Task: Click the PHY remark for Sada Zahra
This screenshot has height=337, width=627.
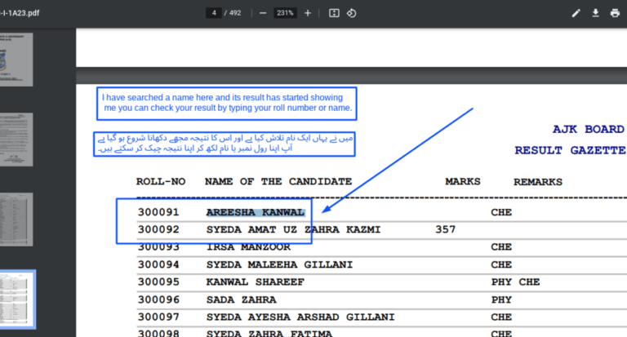Action: pos(501,299)
